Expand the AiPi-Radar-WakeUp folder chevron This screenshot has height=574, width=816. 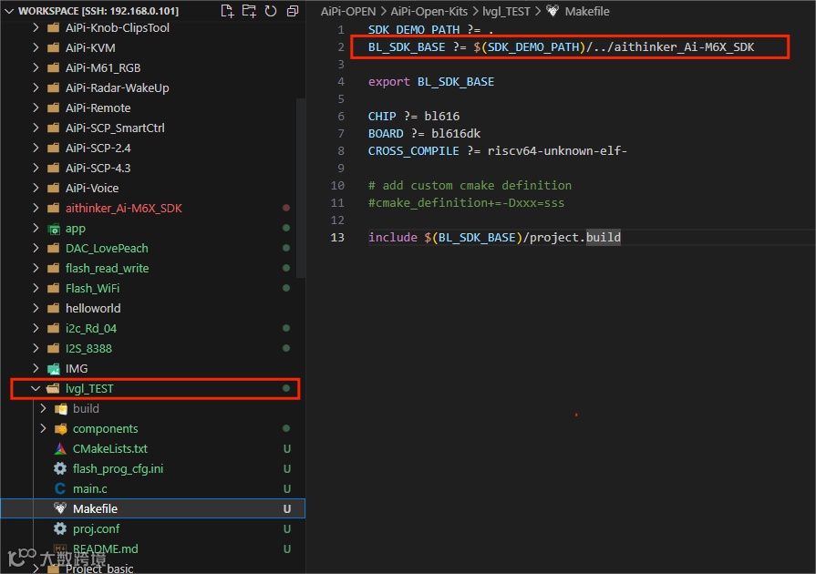[x=36, y=87]
